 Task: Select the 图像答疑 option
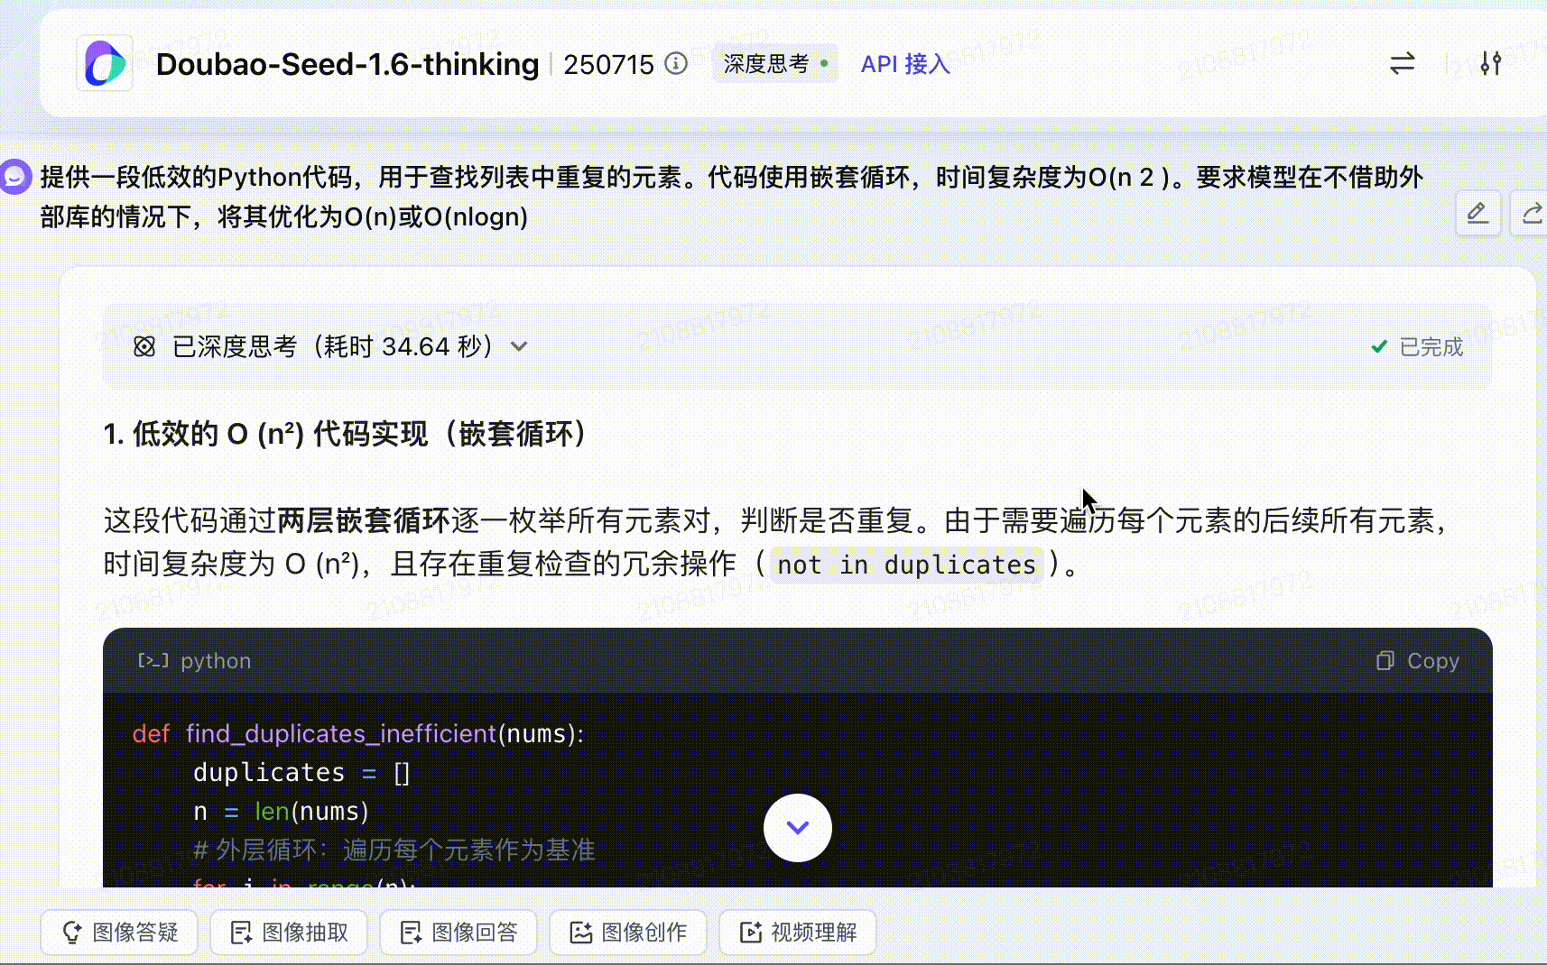[x=119, y=933]
